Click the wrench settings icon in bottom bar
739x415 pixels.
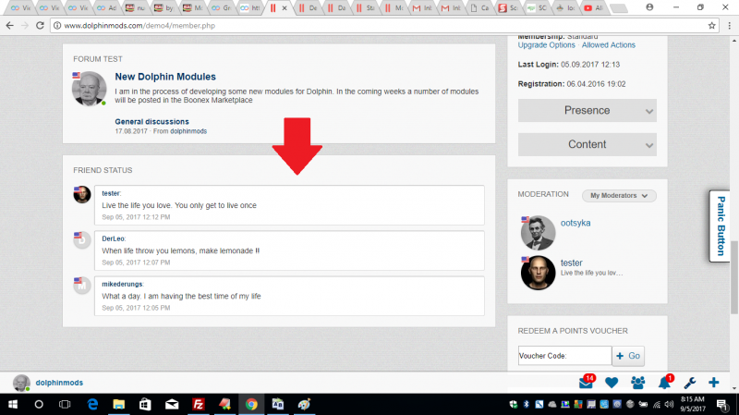coord(690,383)
